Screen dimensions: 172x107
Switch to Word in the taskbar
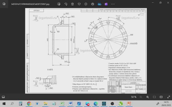point(71,104)
